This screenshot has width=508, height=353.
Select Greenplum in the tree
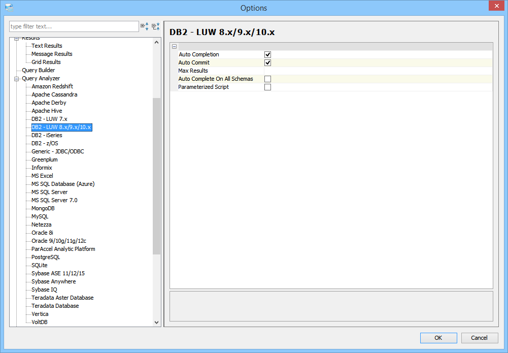44,159
